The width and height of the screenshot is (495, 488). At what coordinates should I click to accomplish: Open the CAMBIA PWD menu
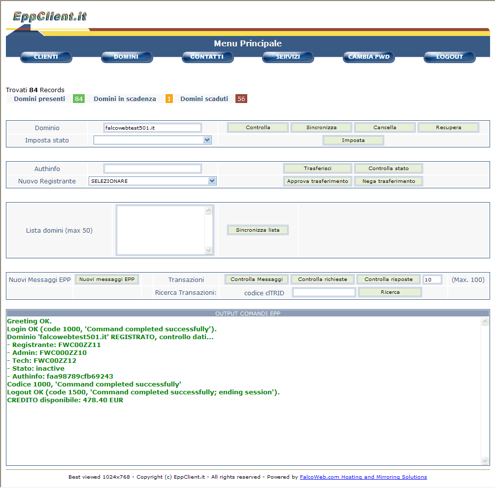pos(369,57)
